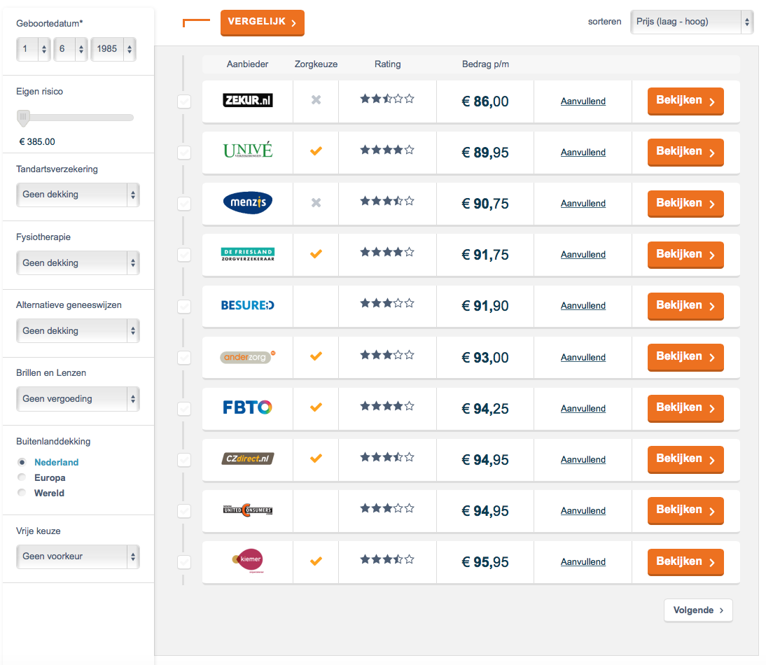This screenshot has width=766, height=665.
Task: Click the Zorgkeuze checkmark for Anderzorg
Action: click(316, 356)
